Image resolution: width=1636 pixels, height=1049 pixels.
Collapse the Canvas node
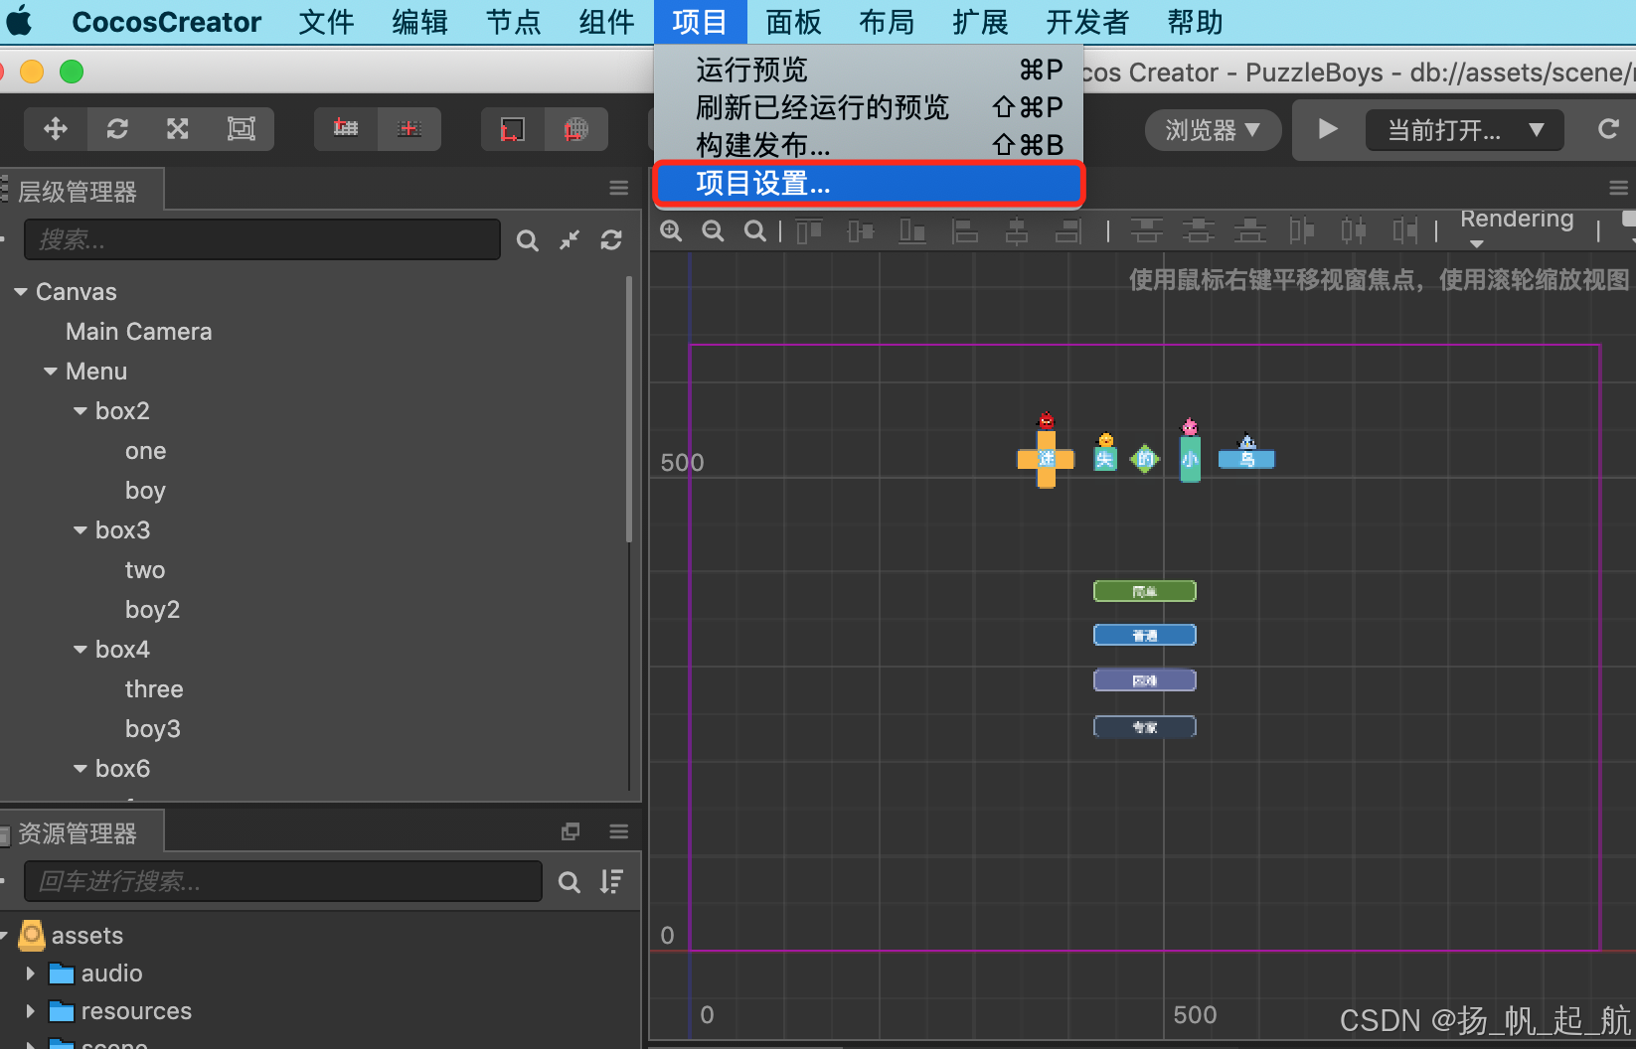[20, 292]
